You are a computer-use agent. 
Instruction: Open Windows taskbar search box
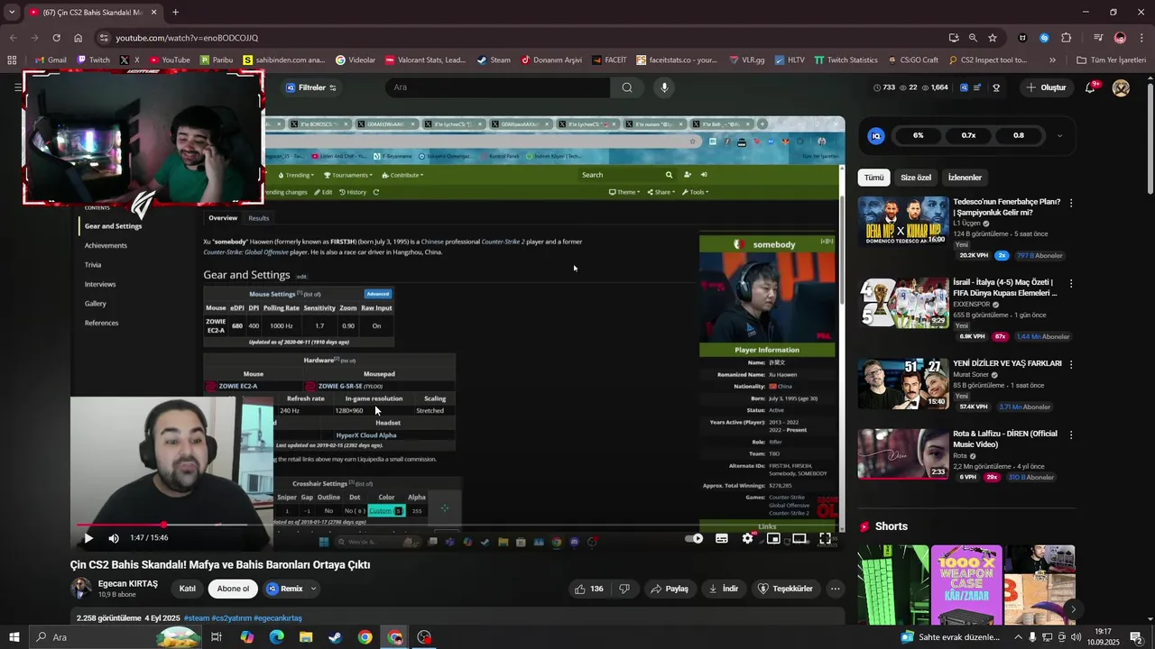tap(117, 637)
